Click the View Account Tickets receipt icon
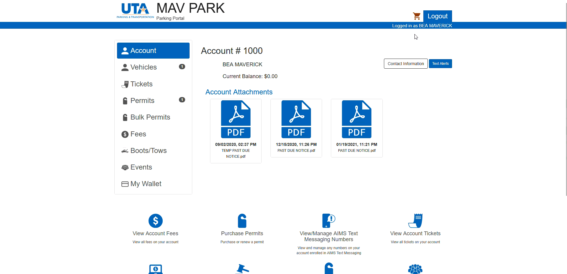 415,221
